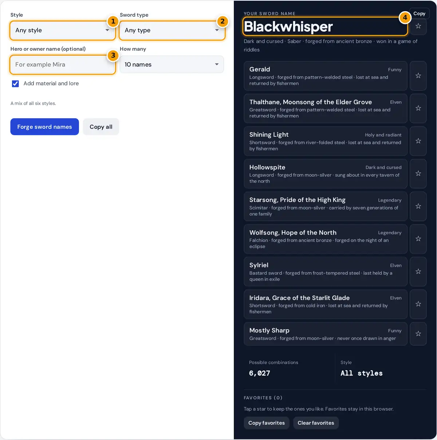Viewport: 437px width, 440px height.
Task: Star the Blackwhisper sword name
Action: pyautogui.click(x=418, y=26)
